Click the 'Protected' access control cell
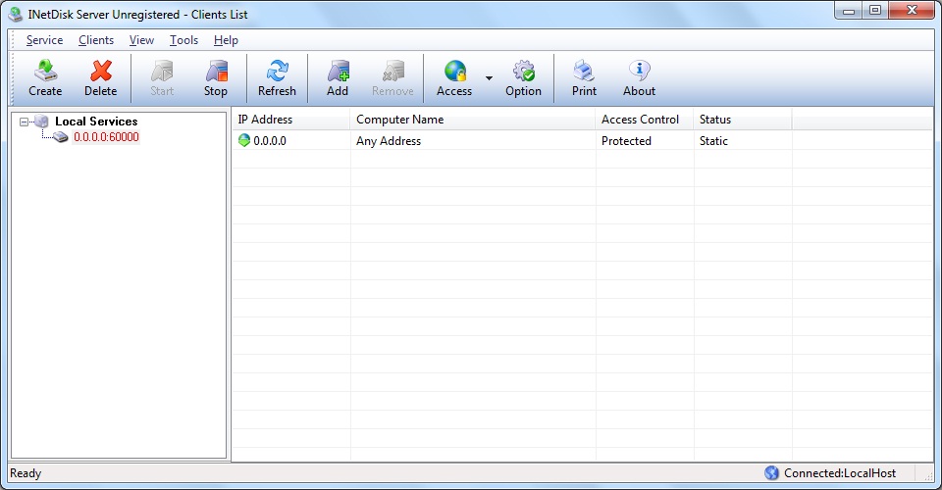The image size is (942, 490). pyautogui.click(x=627, y=141)
